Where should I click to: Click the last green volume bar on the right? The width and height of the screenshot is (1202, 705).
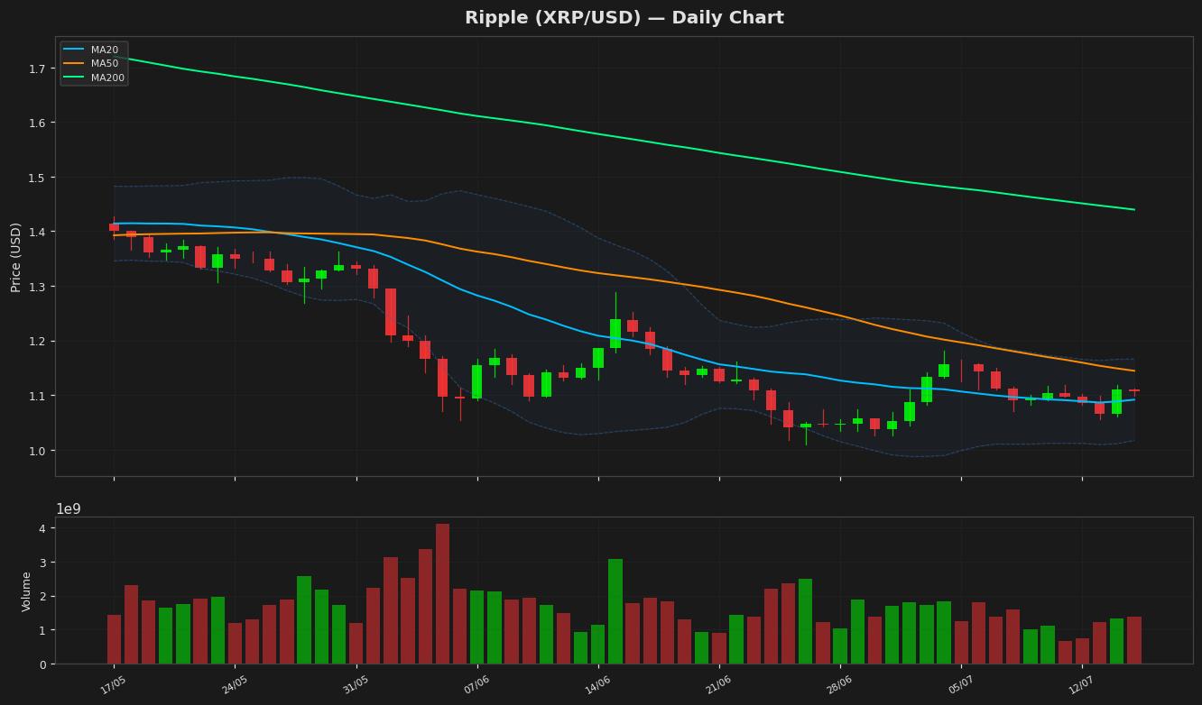click(x=1116, y=641)
